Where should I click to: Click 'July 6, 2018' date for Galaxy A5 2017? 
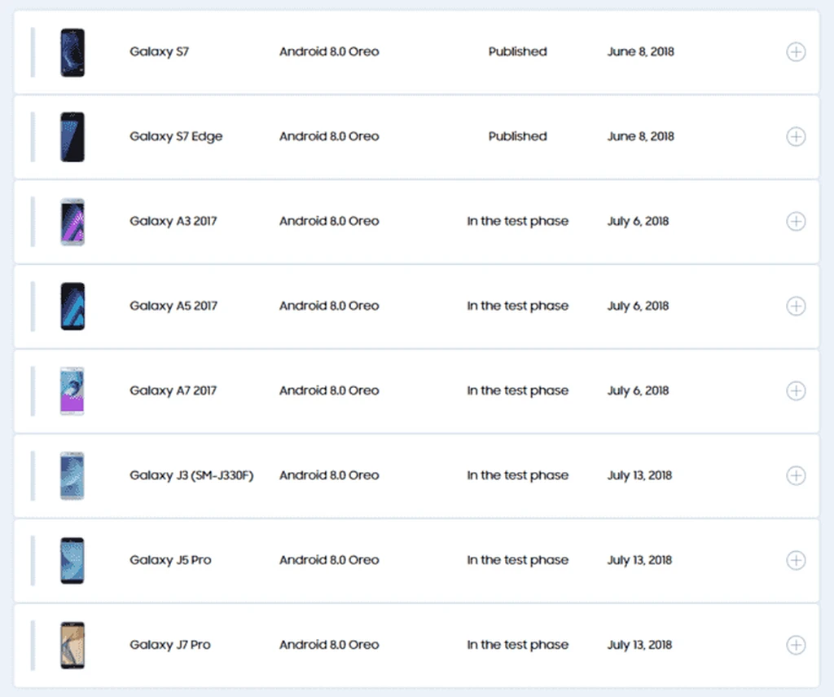point(639,306)
